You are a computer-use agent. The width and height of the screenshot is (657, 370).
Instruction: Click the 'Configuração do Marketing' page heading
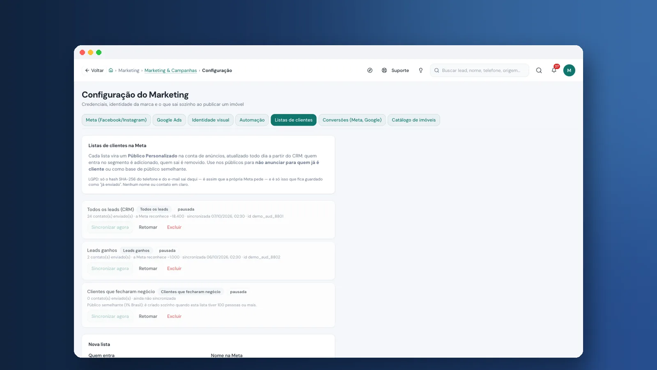(x=135, y=95)
